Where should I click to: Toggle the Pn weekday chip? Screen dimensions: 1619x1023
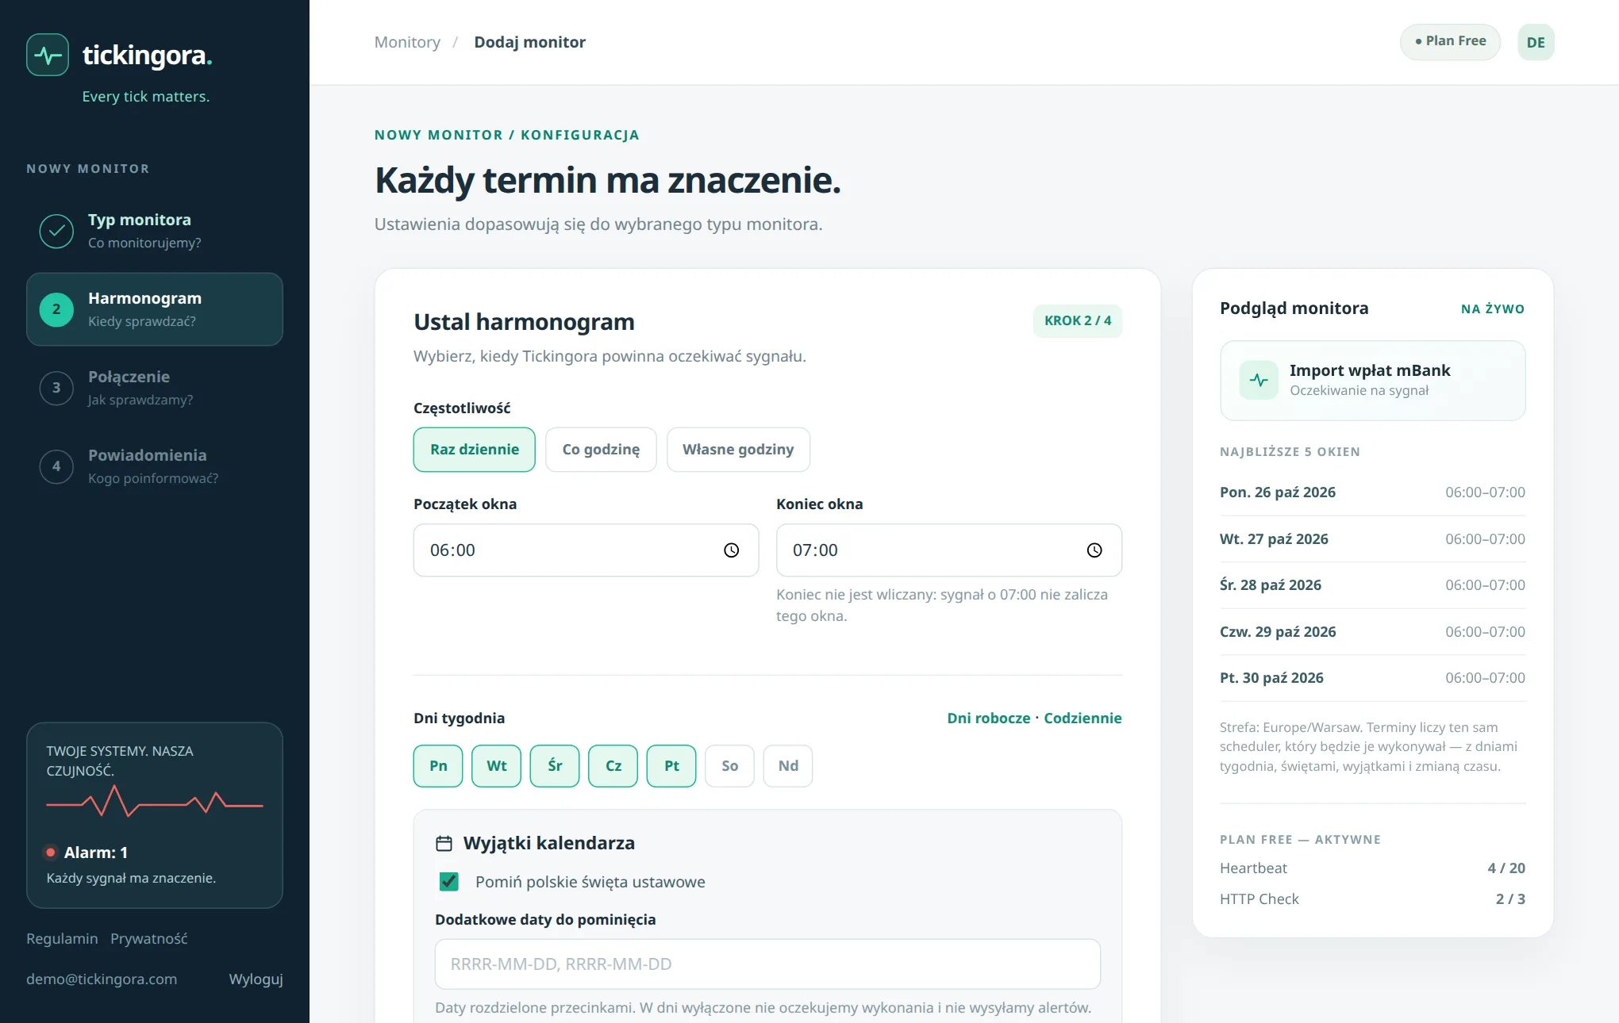click(438, 766)
